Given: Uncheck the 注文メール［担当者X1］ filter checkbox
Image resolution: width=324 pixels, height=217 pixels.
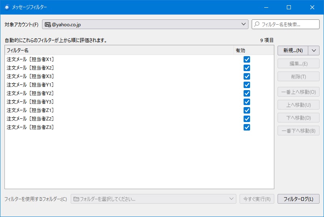Looking at the screenshot, I should (247, 59).
